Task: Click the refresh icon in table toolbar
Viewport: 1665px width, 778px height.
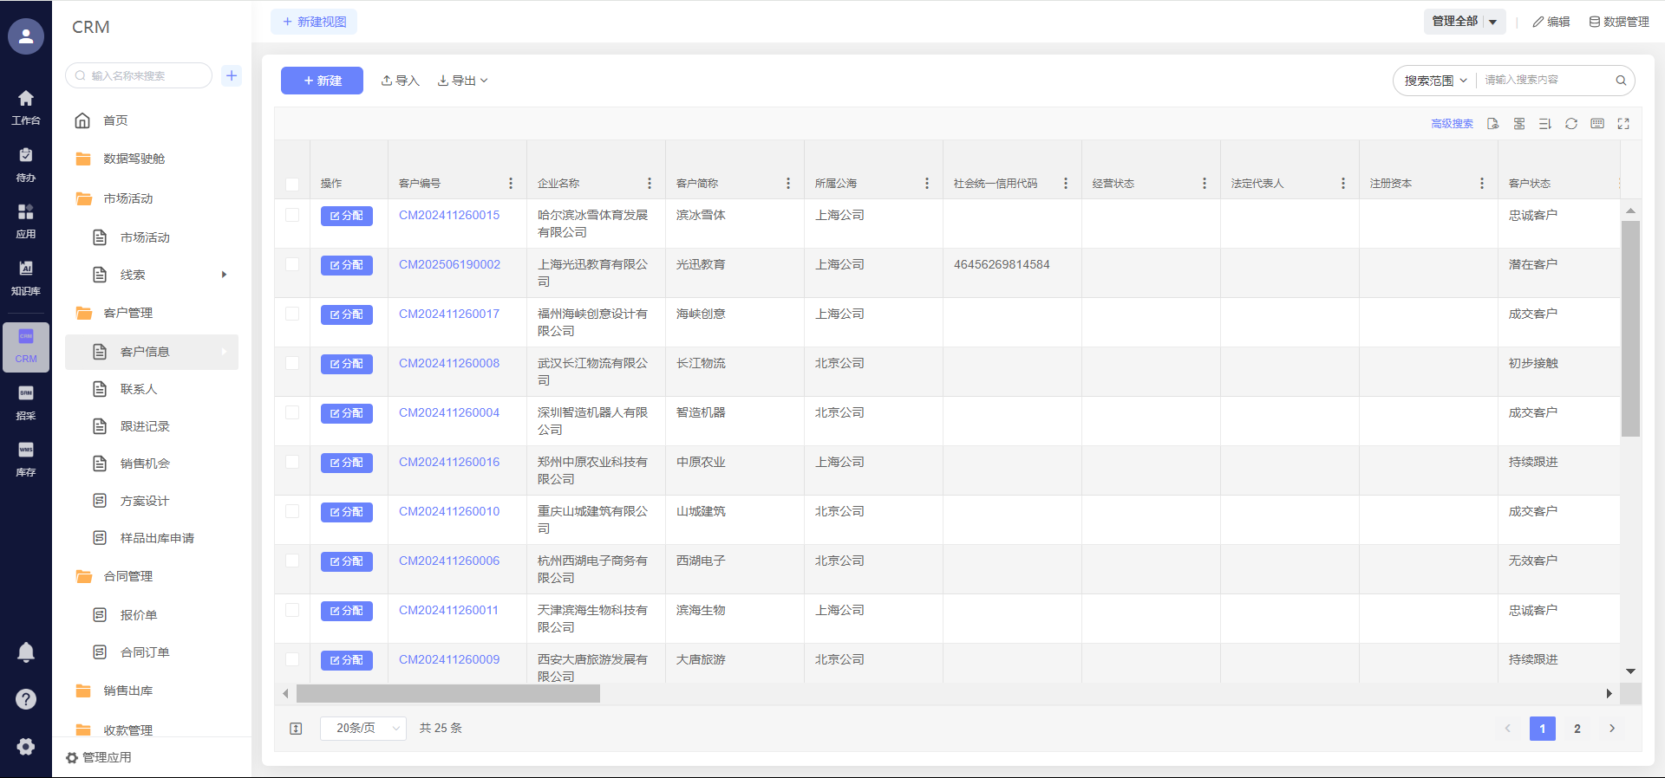Action: (x=1570, y=124)
